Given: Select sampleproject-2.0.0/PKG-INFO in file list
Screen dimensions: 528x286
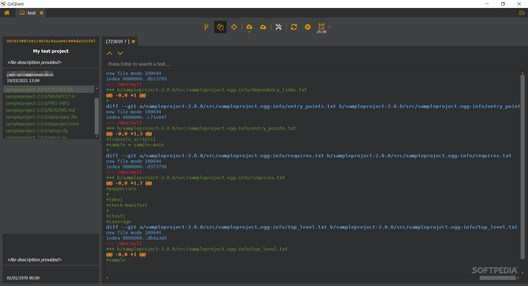Looking at the screenshot, I should [49, 103].
